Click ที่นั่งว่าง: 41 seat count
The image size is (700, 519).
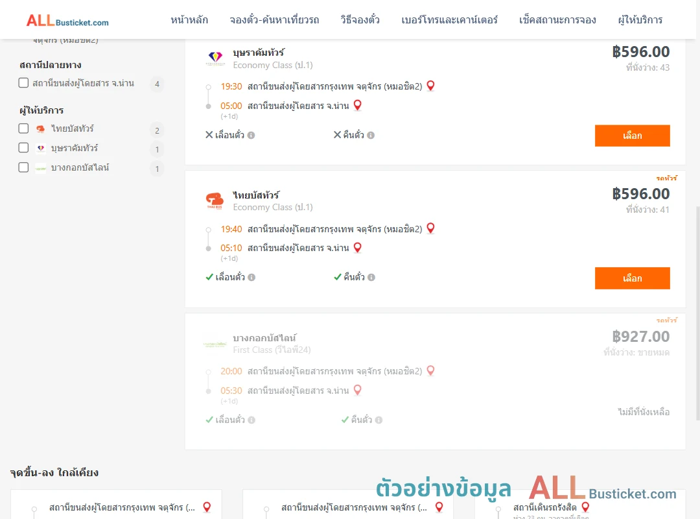pos(647,210)
